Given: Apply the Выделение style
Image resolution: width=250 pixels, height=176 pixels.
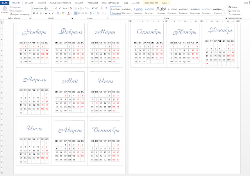Looking at the screenshot, I should tap(195, 11).
